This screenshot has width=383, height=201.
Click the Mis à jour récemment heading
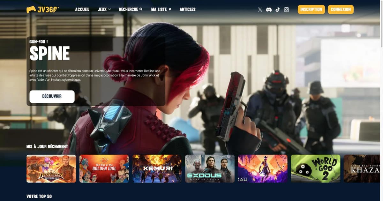click(47, 146)
